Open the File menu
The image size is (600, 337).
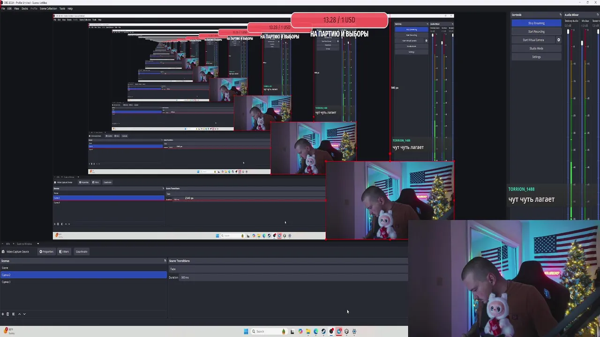click(x=3, y=8)
